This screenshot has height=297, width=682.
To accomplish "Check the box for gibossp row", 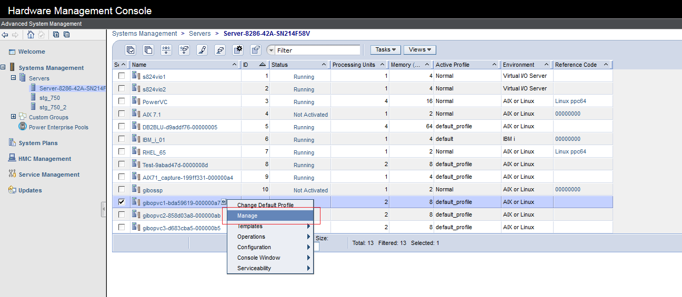I will 122,189.
